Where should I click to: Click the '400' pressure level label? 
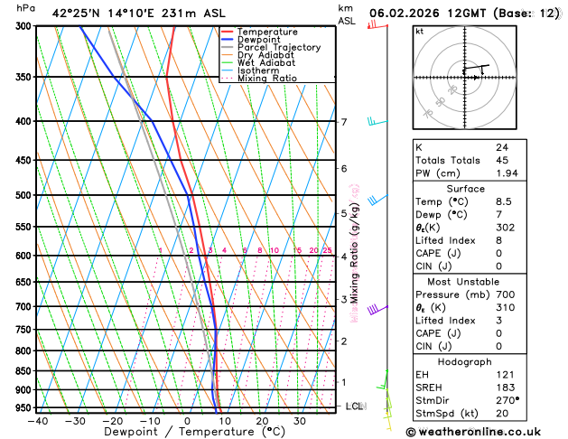25,121
